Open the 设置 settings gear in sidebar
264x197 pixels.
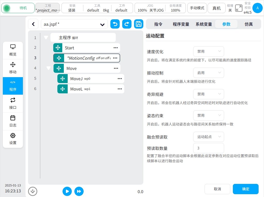point(13,139)
